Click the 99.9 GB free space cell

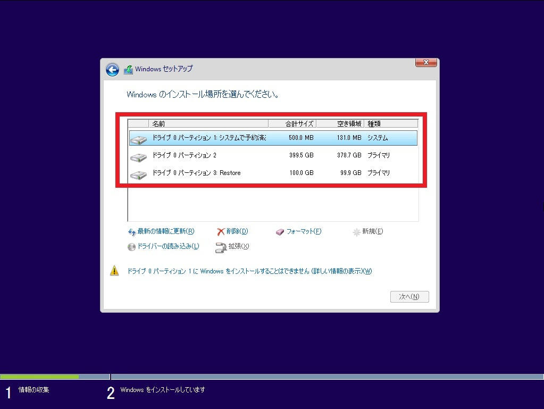point(350,173)
